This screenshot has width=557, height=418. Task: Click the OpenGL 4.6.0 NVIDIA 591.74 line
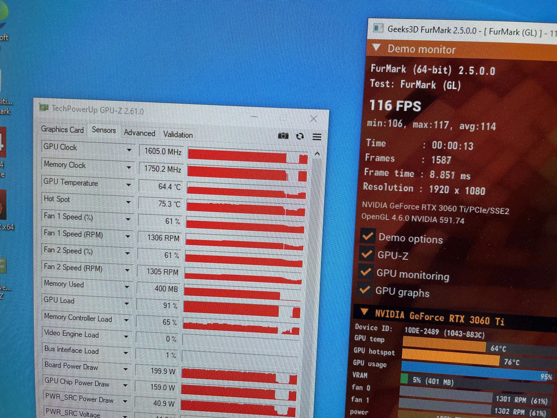(413, 218)
